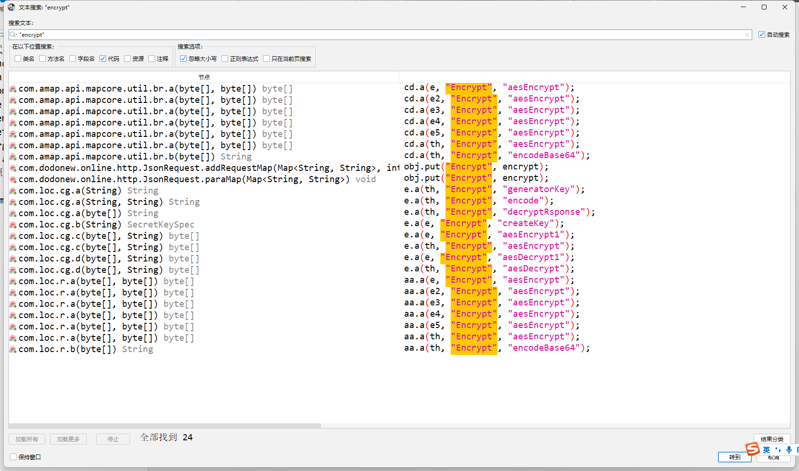The height and width of the screenshot is (471, 799).
Task: Click the method icon for JsonRequest.paraMap row
Action: click(13, 179)
